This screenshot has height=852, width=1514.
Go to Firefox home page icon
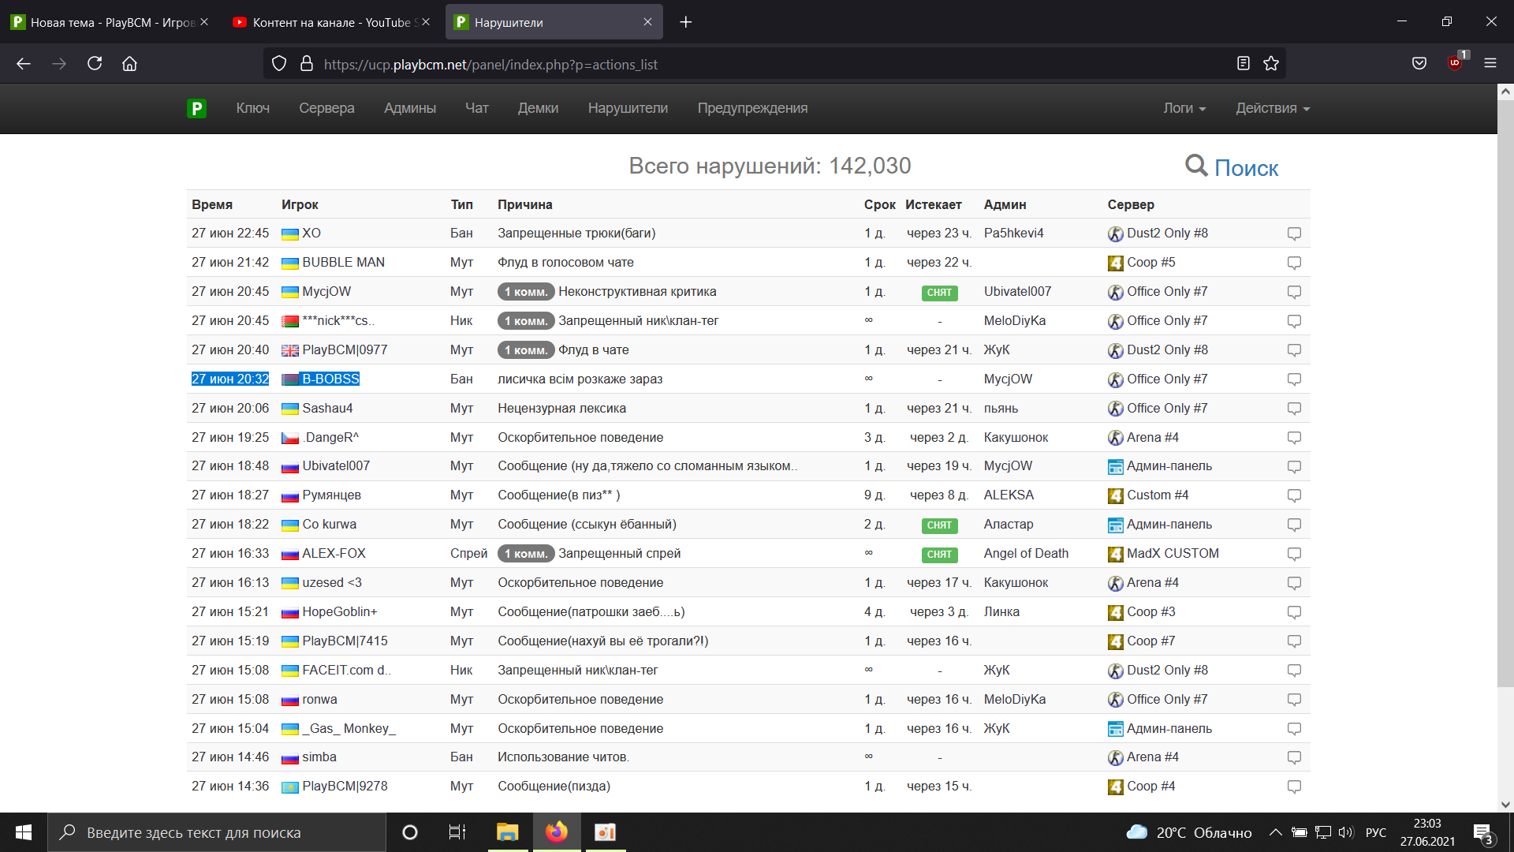click(129, 64)
